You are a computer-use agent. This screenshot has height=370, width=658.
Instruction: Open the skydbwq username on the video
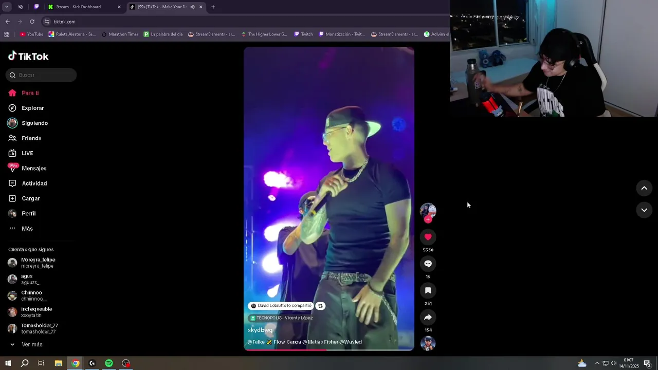pyautogui.click(x=260, y=330)
